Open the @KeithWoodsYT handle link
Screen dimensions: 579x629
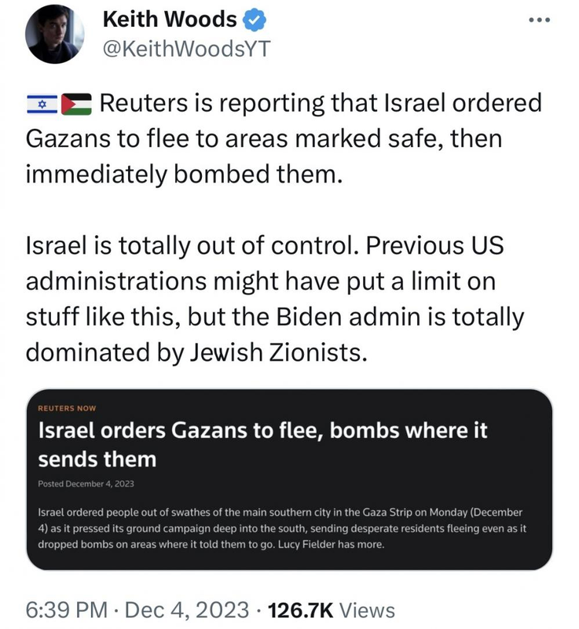click(187, 49)
